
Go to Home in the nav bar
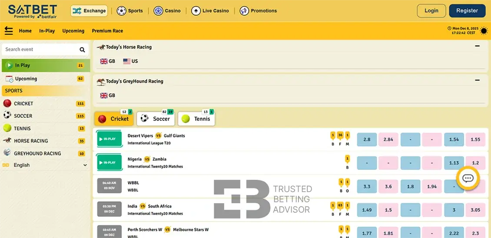click(25, 31)
